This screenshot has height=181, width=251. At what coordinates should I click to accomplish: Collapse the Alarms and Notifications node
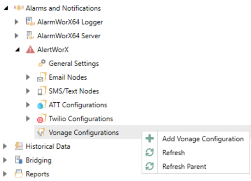[x=6, y=8]
